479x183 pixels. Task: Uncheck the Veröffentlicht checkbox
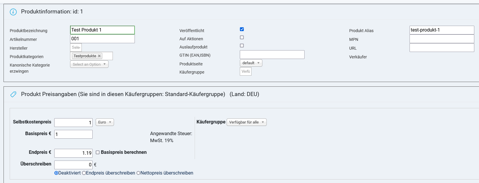click(x=242, y=29)
